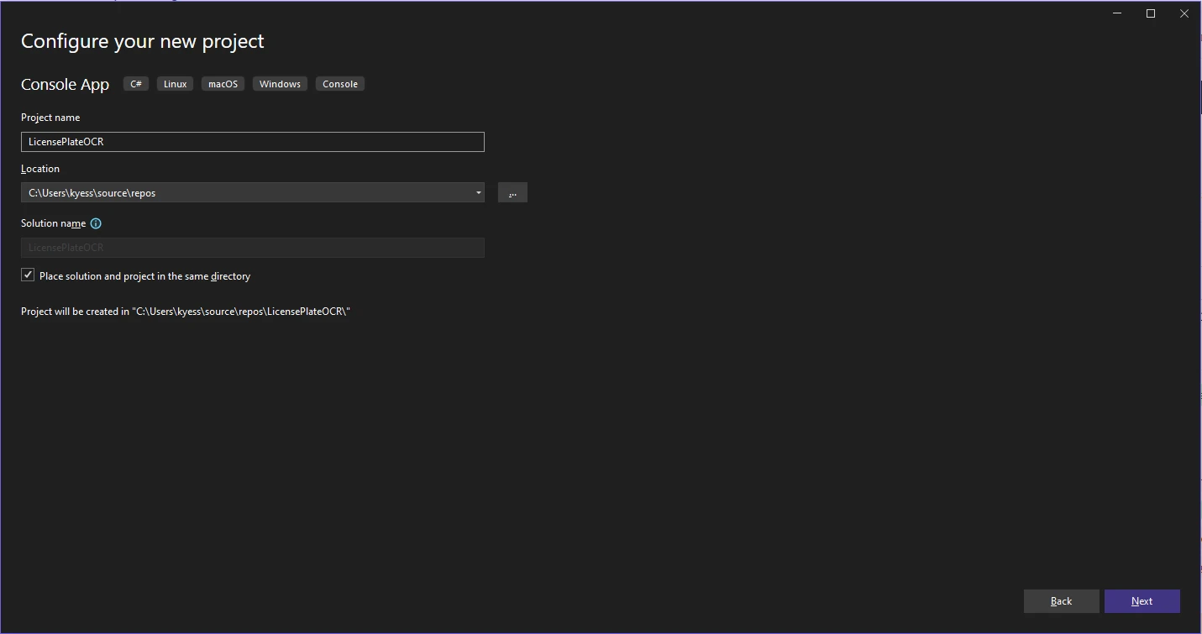The height and width of the screenshot is (634, 1202).
Task: Focus the Project name text field
Action: 252,142
